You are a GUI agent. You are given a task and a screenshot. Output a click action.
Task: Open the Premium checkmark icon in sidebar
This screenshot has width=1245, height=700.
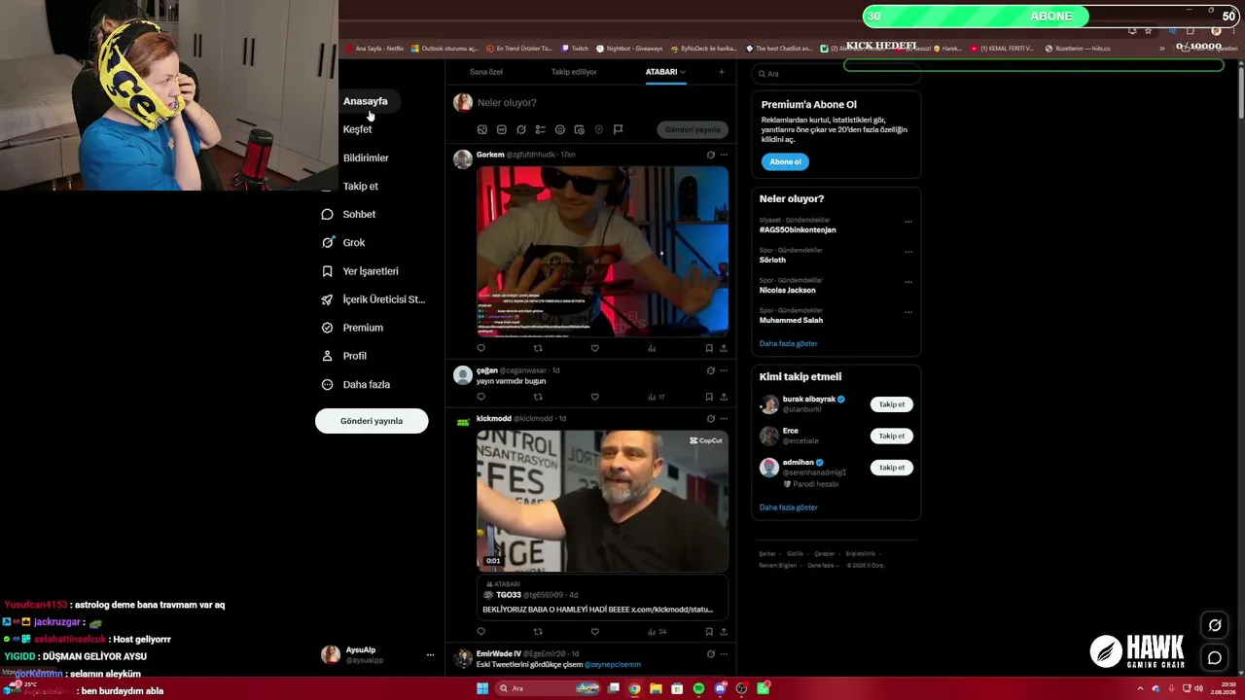coord(327,328)
